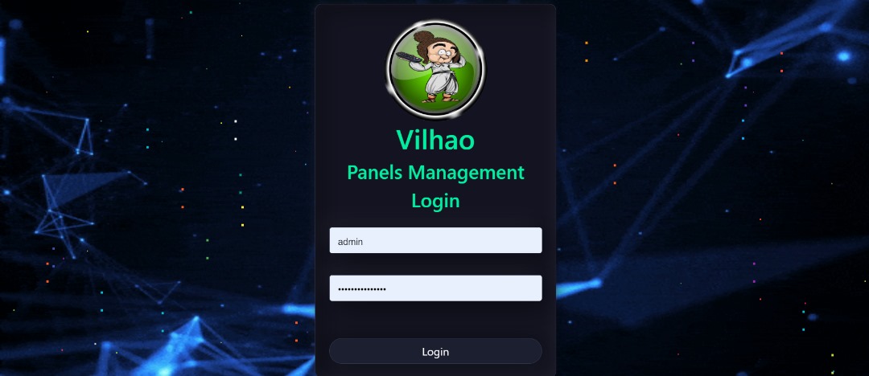Place cursor after the password dots
Screen dimensions: 869x376
[x=386, y=288]
